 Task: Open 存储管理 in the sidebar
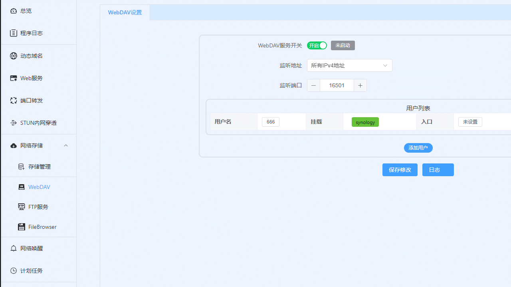[39, 167]
